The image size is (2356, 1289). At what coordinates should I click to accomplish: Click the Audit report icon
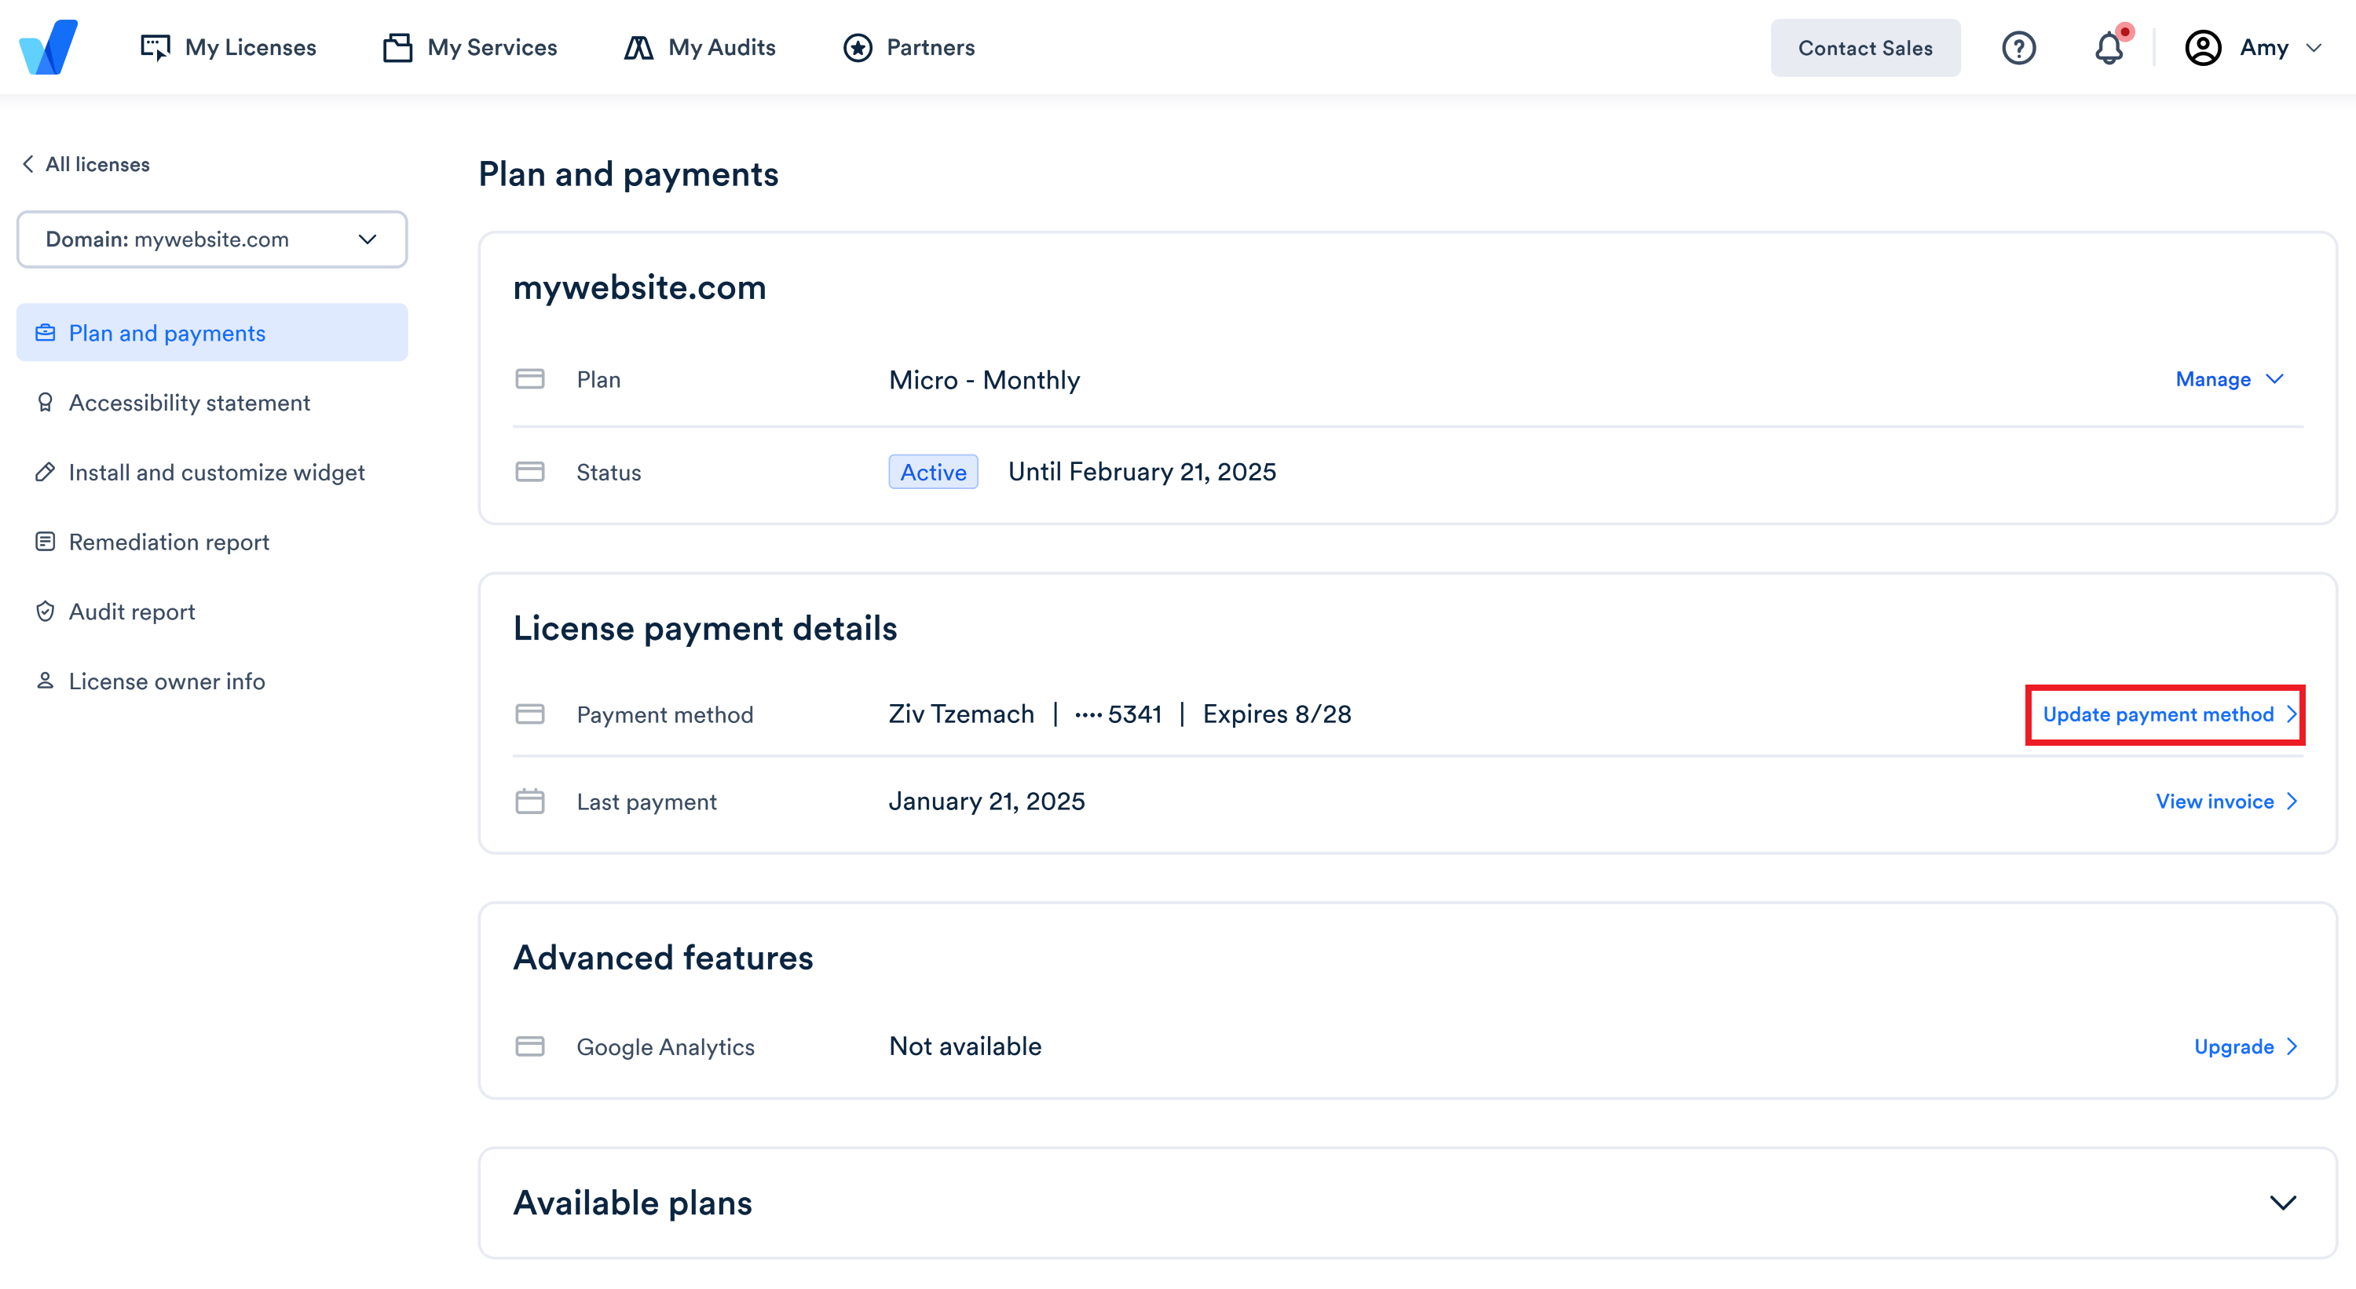45,612
